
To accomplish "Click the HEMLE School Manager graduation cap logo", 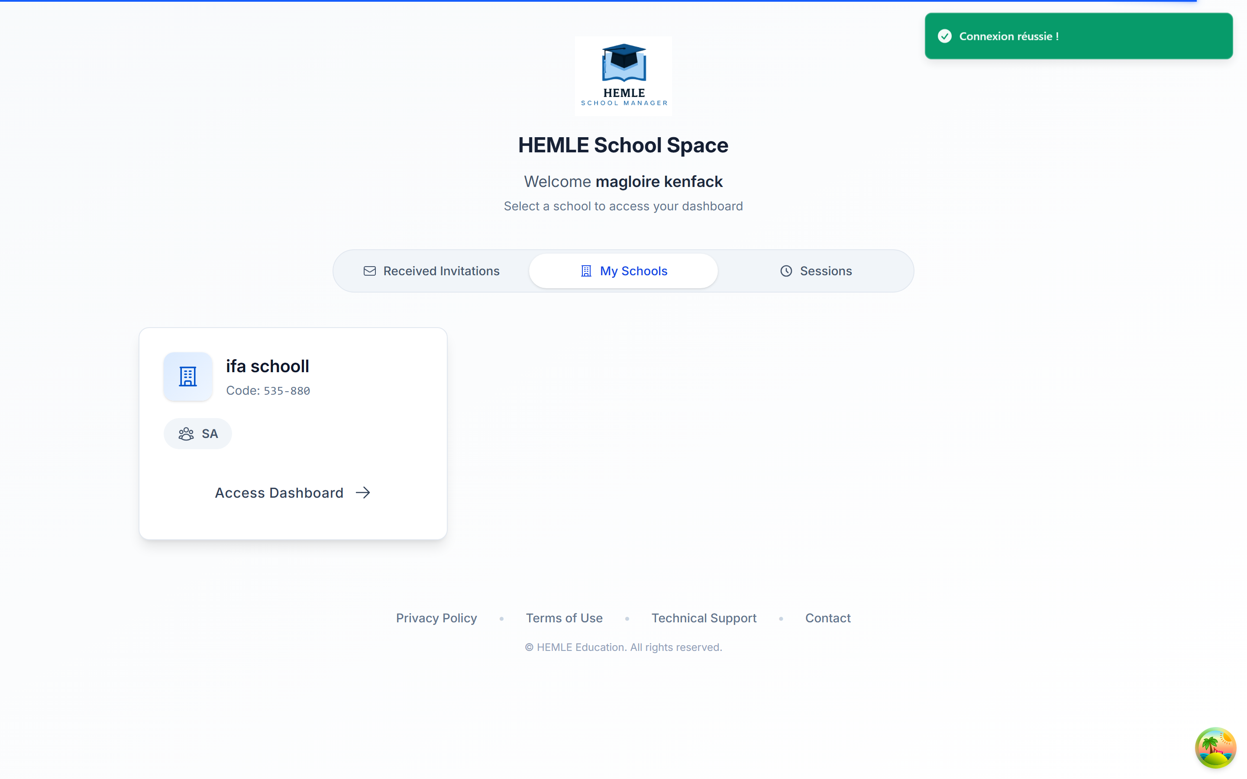I will point(623,75).
